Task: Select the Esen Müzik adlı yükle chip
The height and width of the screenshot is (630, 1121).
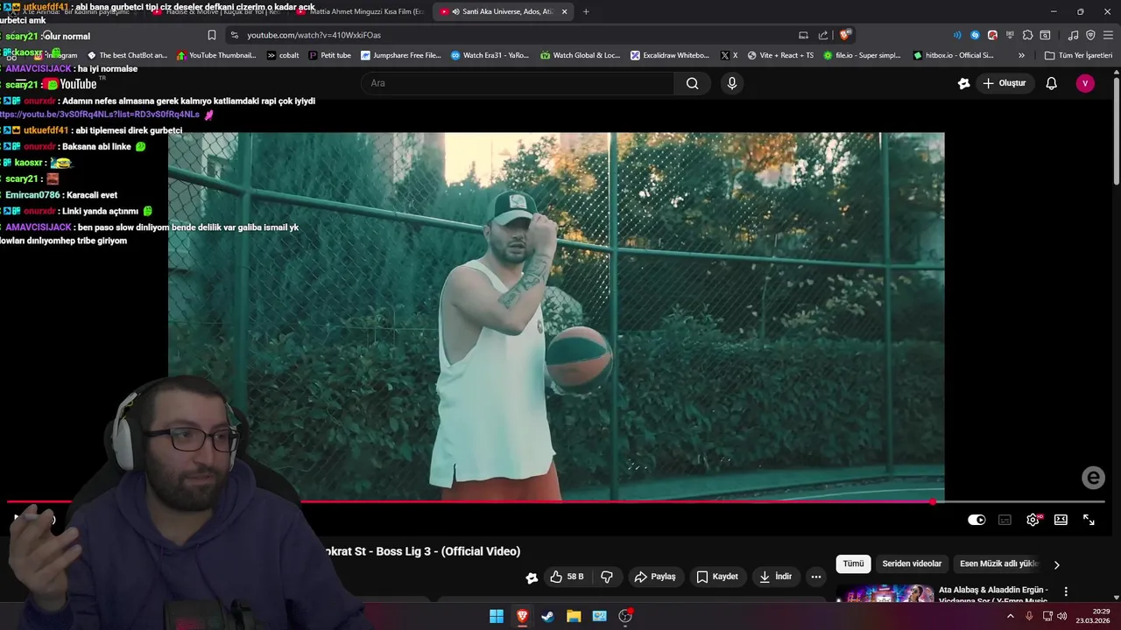Action: pos(998,564)
